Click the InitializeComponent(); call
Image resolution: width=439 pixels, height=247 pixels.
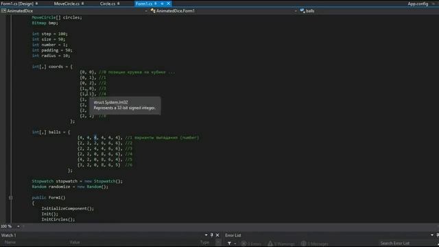point(68,209)
